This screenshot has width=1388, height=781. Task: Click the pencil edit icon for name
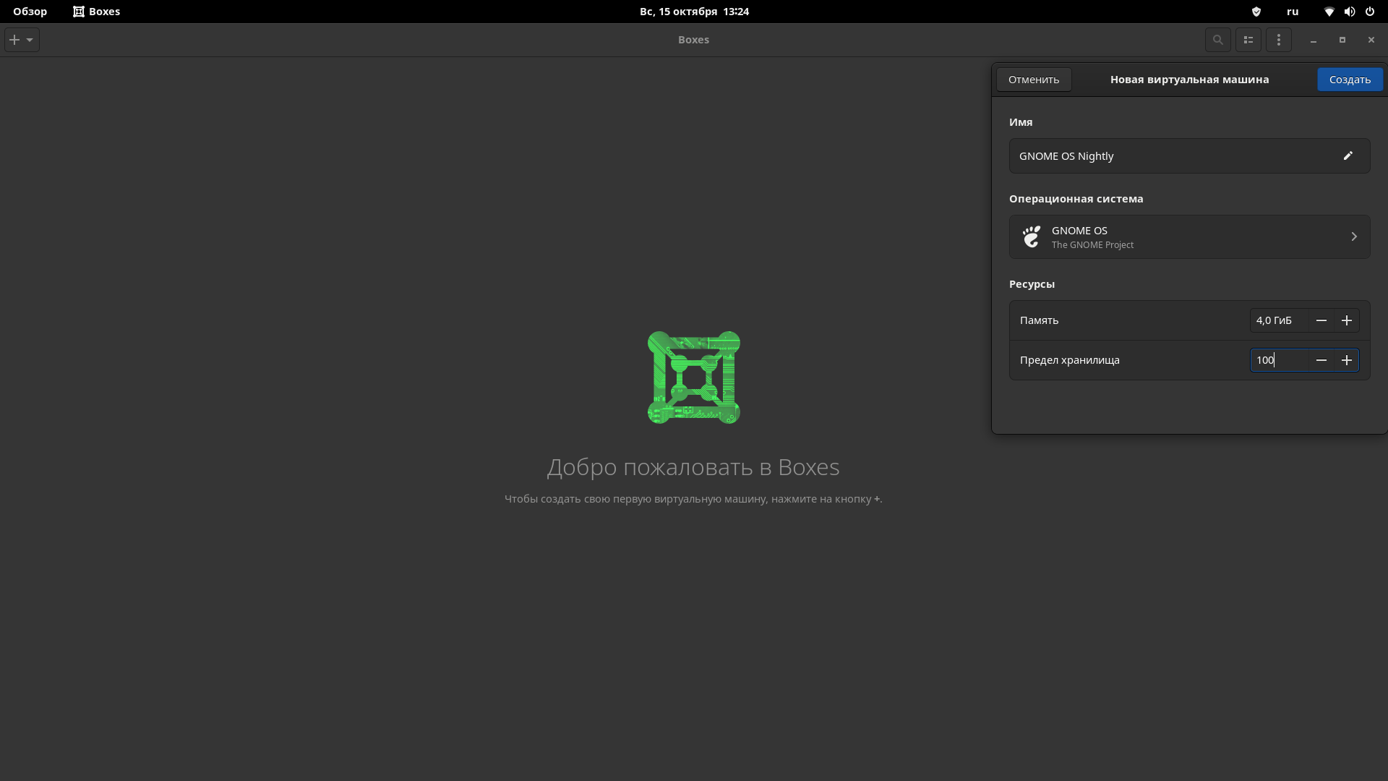pyautogui.click(x=1347, y=155)
